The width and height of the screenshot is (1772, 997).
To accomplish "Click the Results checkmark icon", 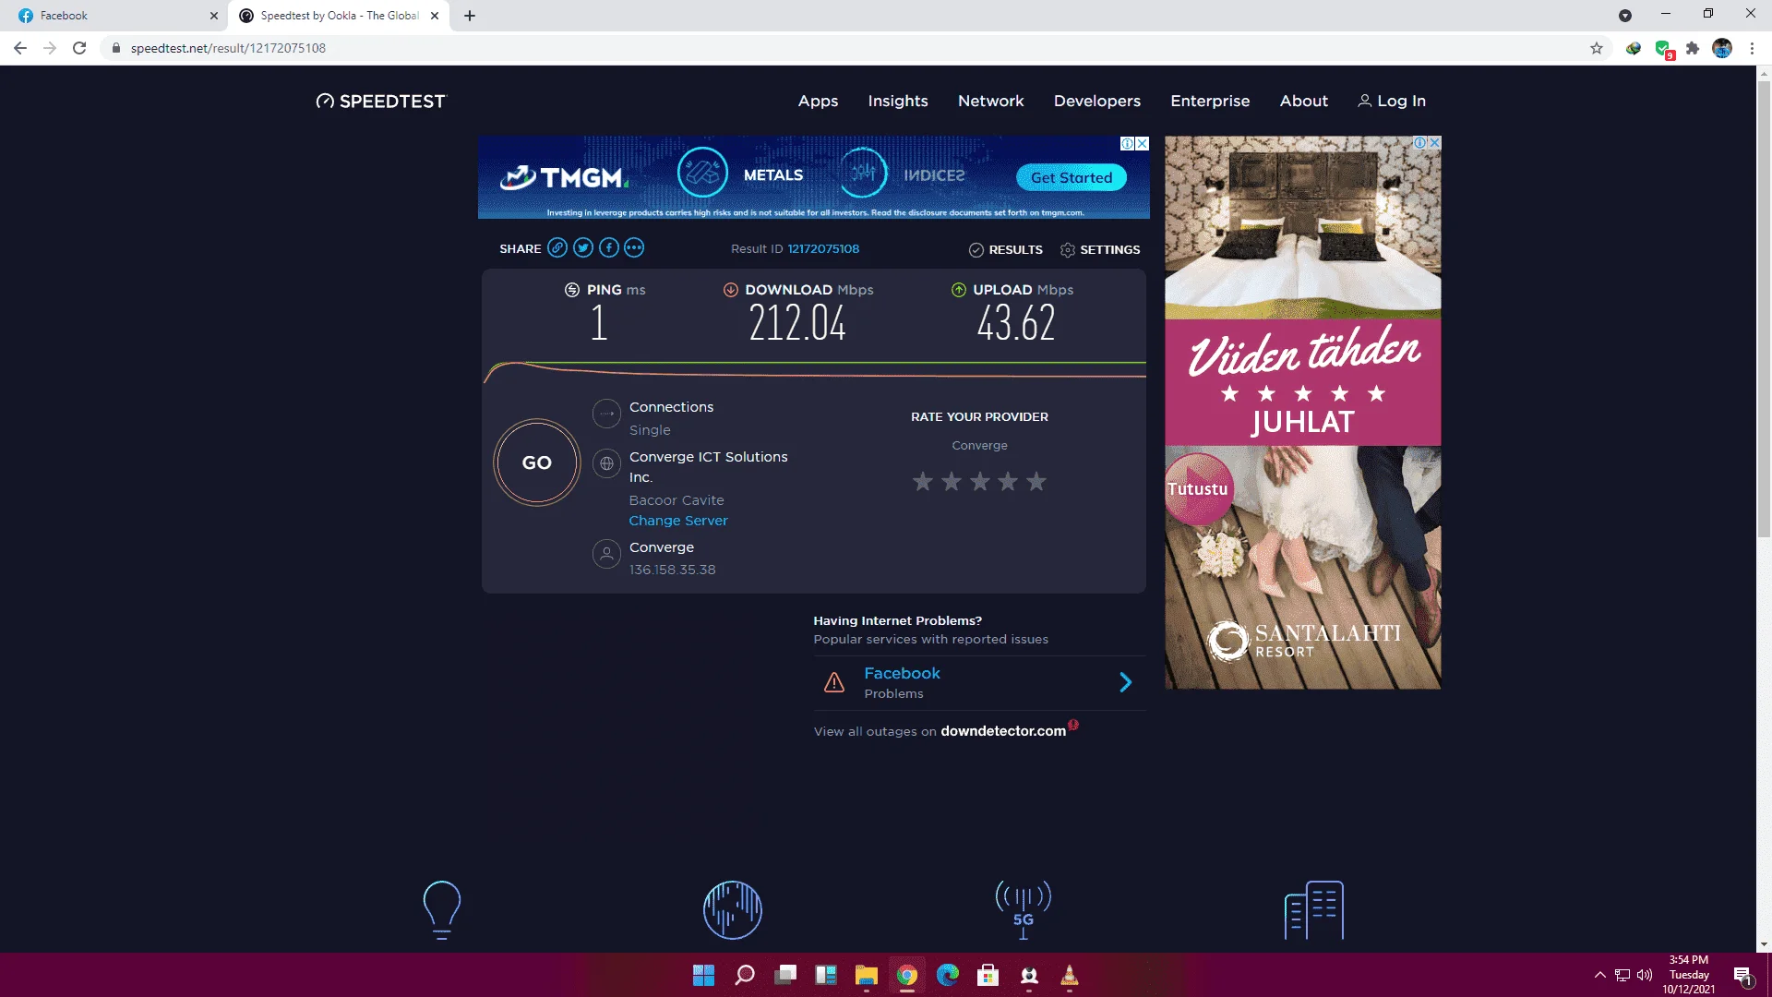I will pyautogui.click(x=976, y=250).
